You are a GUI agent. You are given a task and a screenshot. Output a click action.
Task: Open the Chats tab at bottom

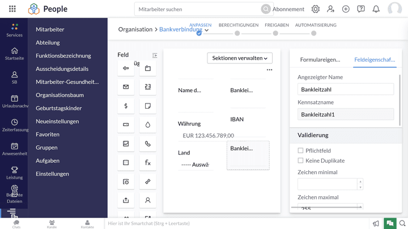[x=16, y=224]
